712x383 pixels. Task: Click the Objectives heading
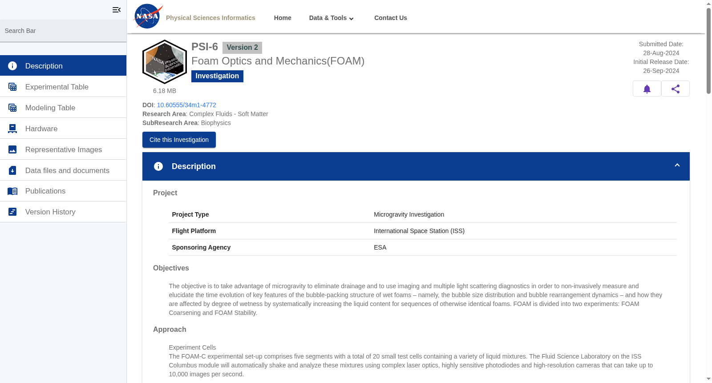pyautogui.click(x=171, y=268)
